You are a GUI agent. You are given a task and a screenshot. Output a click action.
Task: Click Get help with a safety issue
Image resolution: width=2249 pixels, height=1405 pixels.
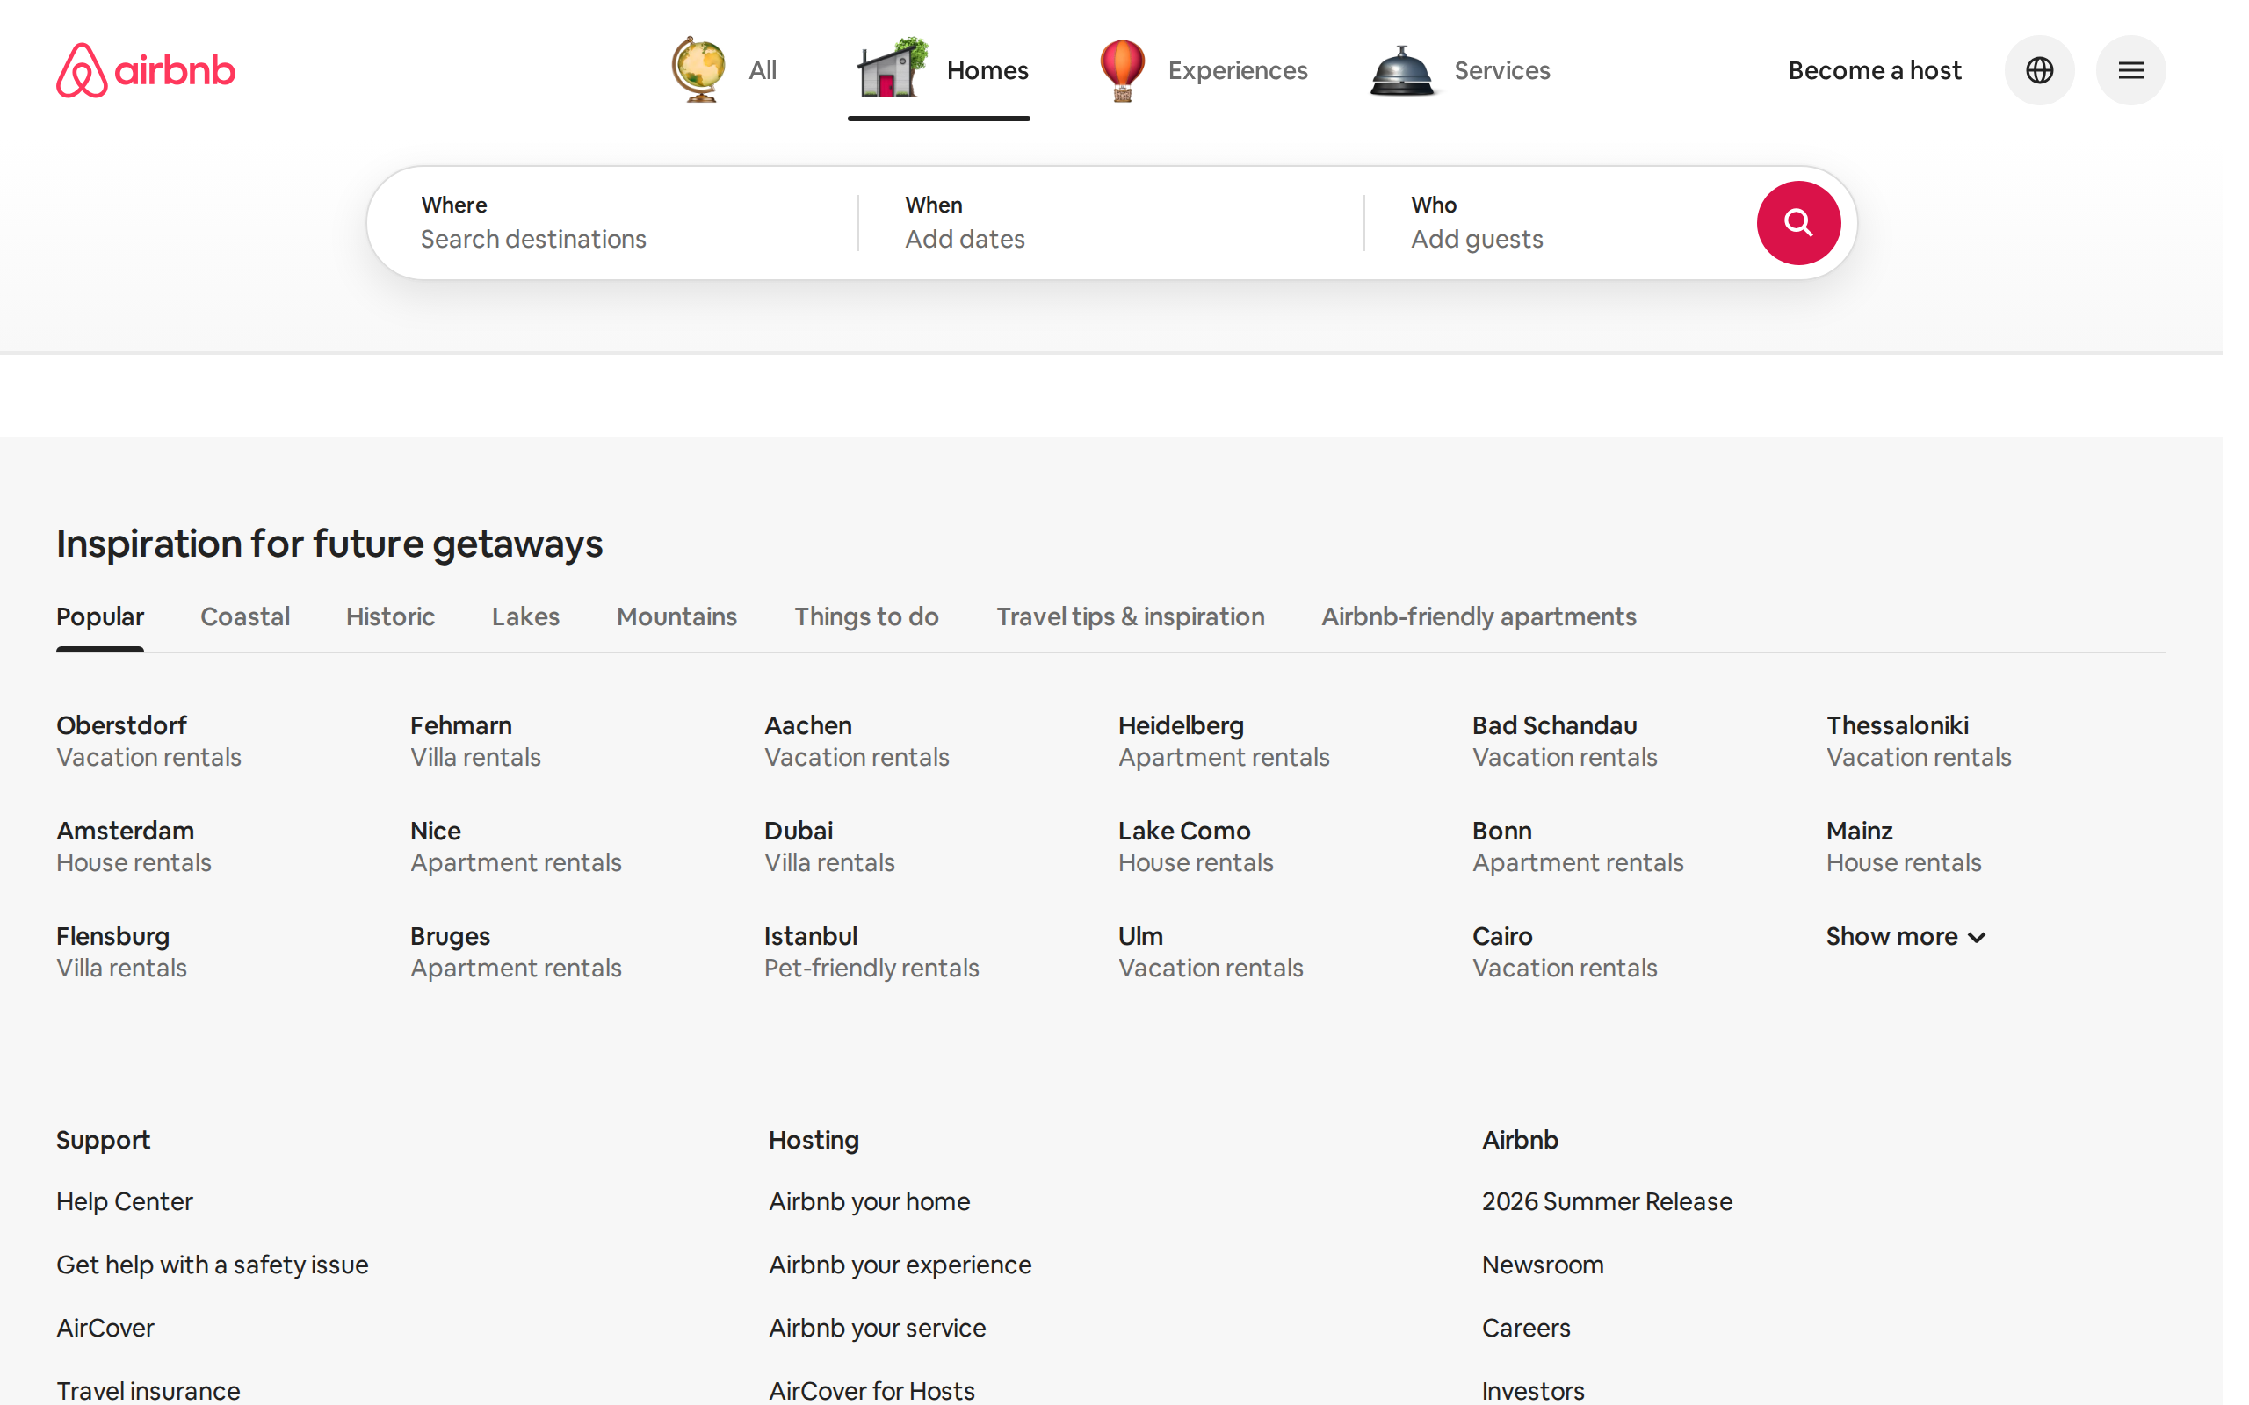[212, 1264]
